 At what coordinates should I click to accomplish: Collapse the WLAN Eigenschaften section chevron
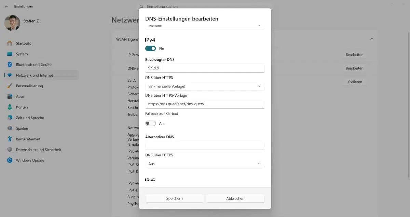tap(372, 39)
